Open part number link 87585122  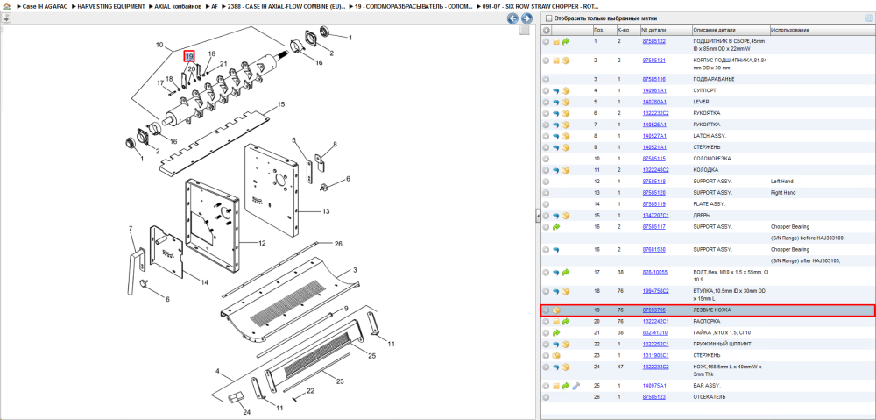[653, 41]
